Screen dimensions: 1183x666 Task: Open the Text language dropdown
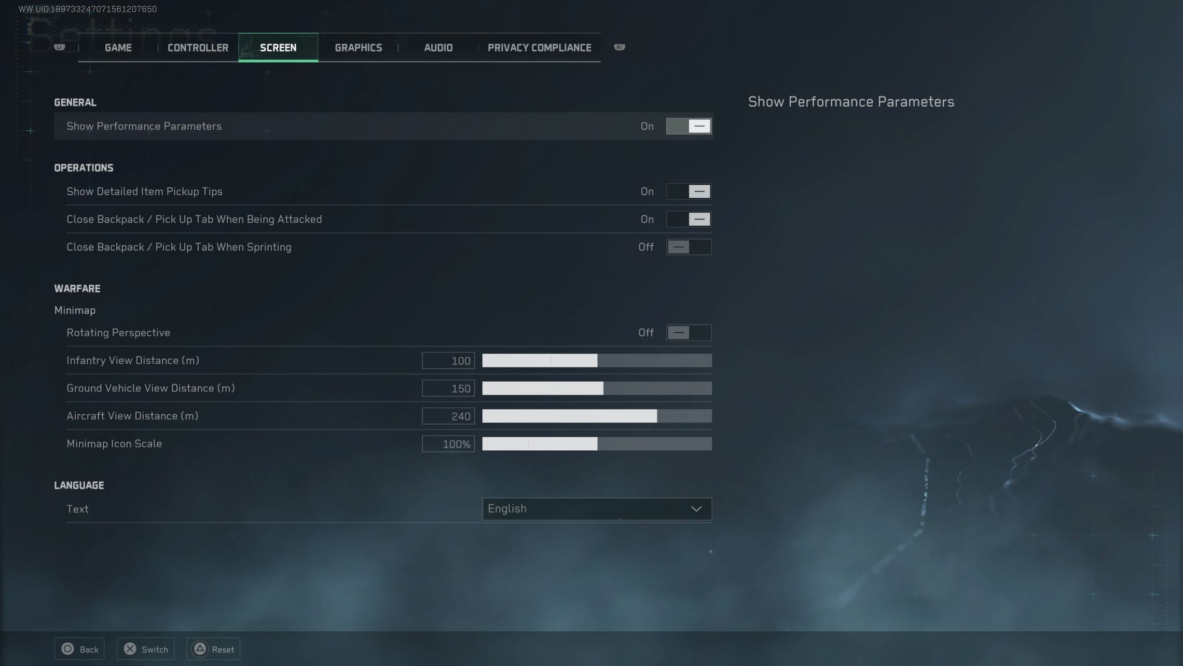click(x=596, y=509)
